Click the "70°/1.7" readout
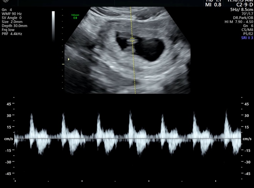The width and height of the screenshot is (254, 188). tap(247, 14)
